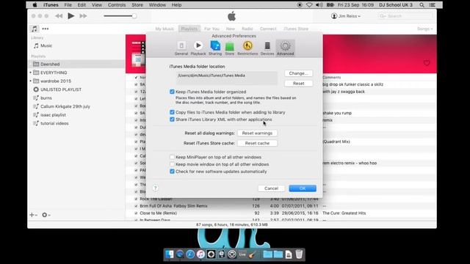Screen dimensions: 470x264
Task: Click the iTunes Media folder path field
Action: (227, 78)
